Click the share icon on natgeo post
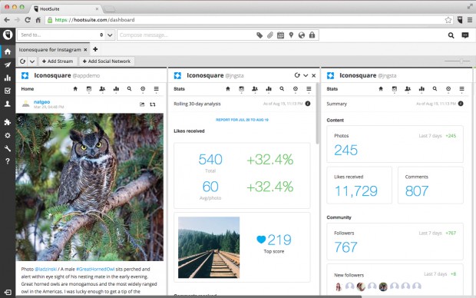The height and width of the screenshot is (298, 476). click(x=142, y=104)
